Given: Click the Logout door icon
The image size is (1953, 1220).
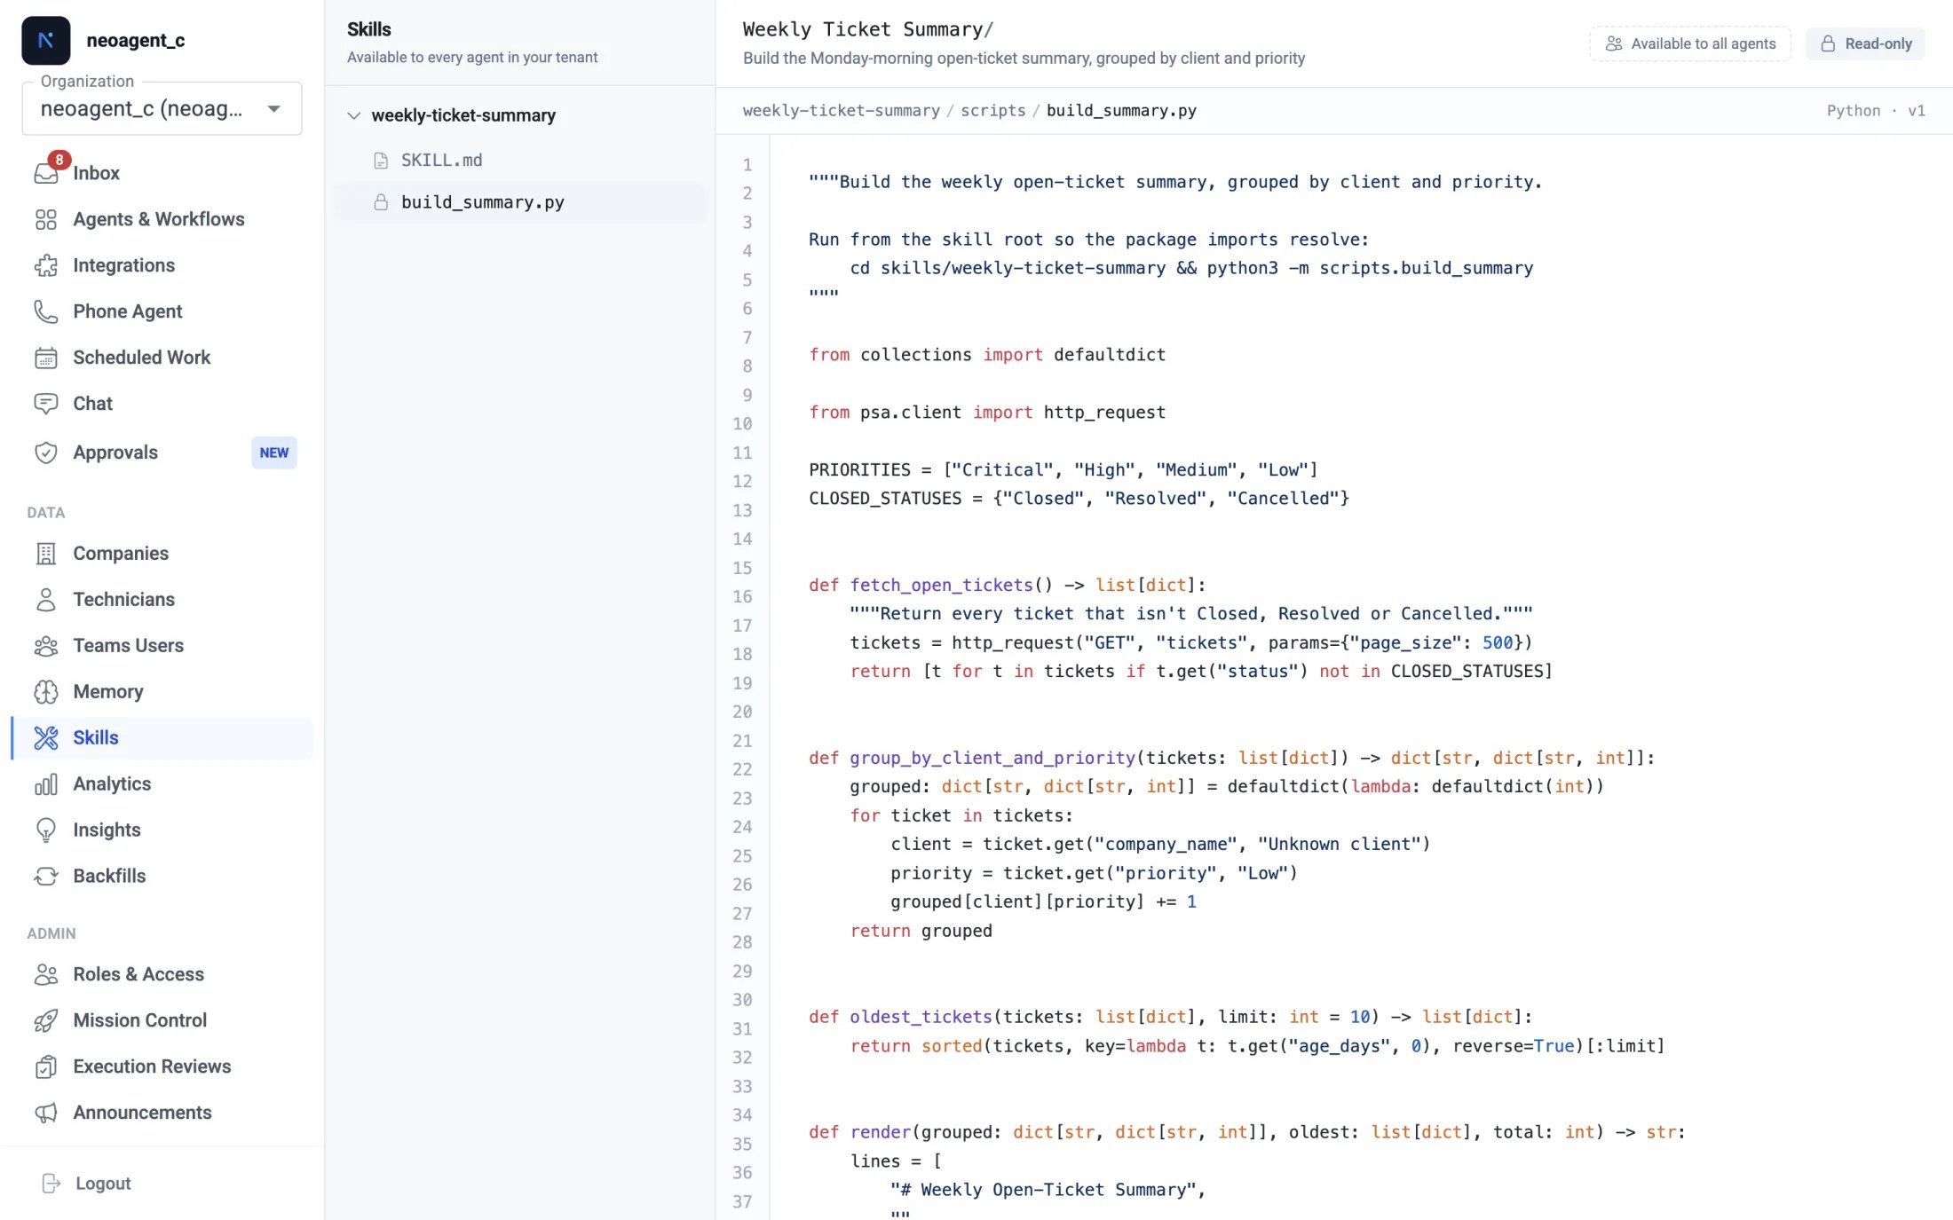Looking at the screenshot, I should (51, 1184).
